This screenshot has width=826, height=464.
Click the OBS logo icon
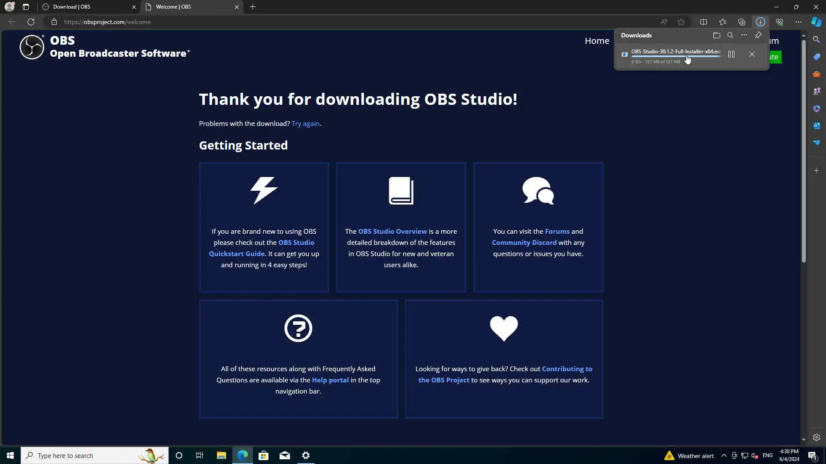coord(32,47)
